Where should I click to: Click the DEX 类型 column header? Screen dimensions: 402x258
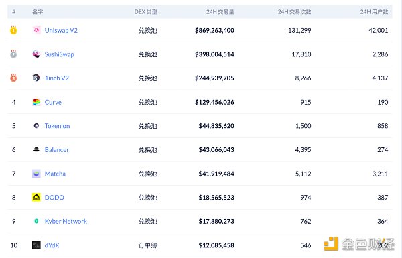[x=145, y=12]
